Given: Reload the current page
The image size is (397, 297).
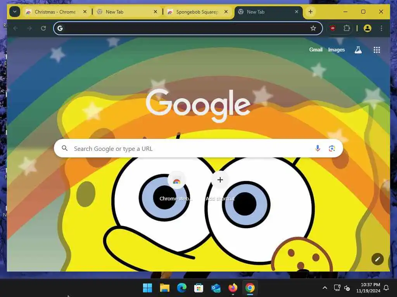Looking at the screenshot, I should (x=43, y=28).
